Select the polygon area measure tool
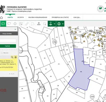106x102 pixels. [x=33, y=24]
